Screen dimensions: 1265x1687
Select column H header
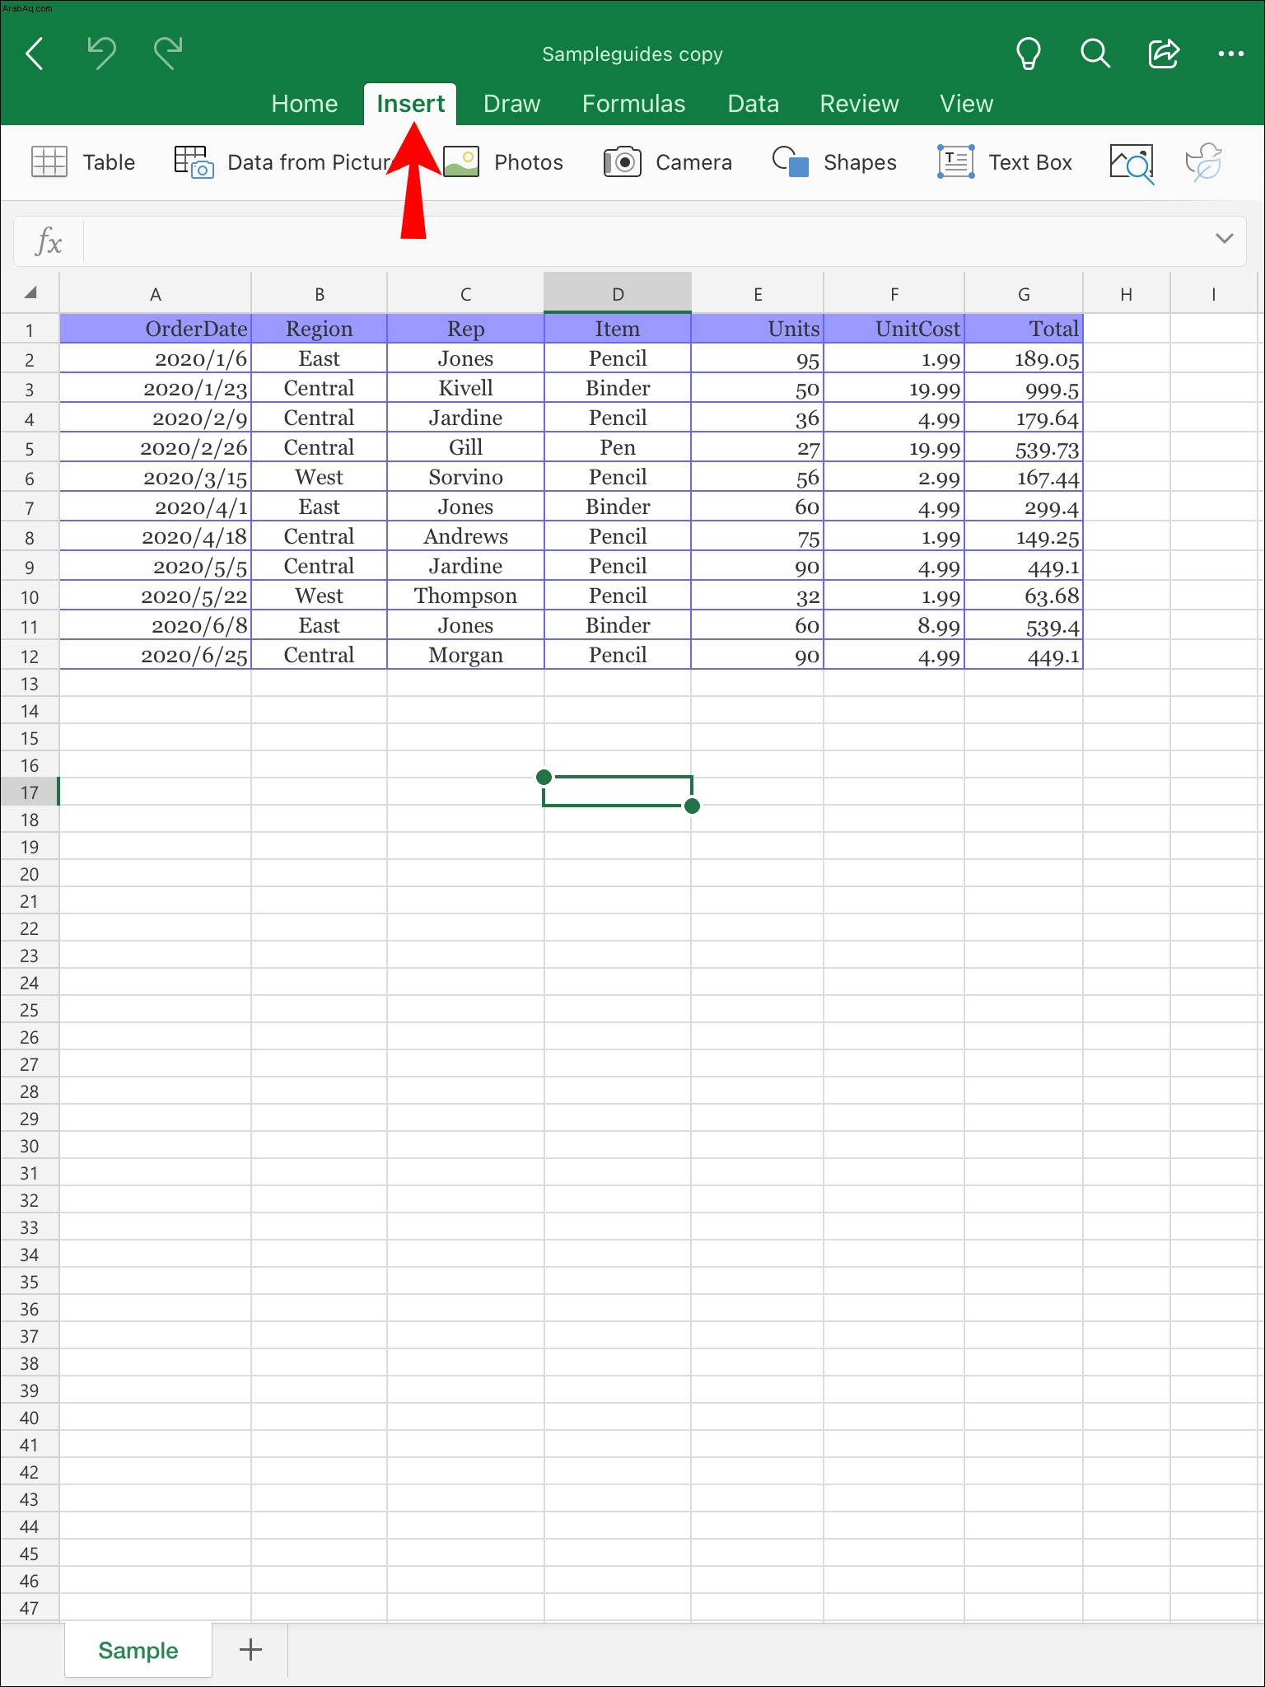tap(1126, 294)
